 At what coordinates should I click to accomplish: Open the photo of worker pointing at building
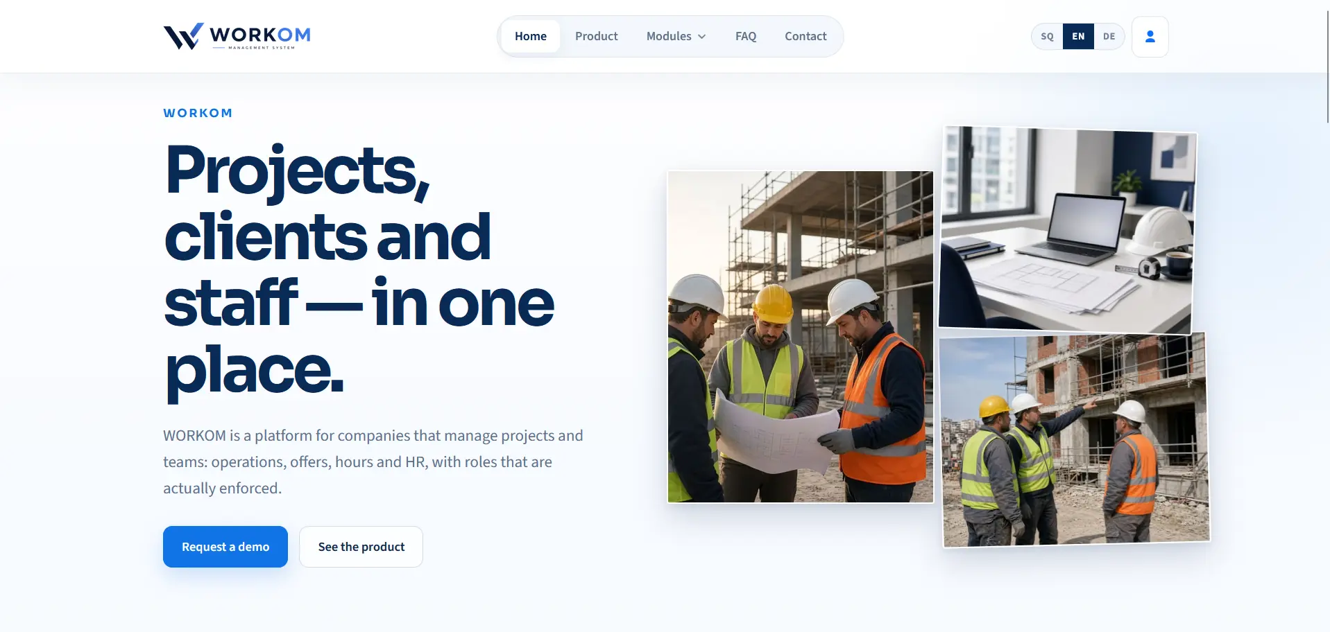pos(1075,440)
